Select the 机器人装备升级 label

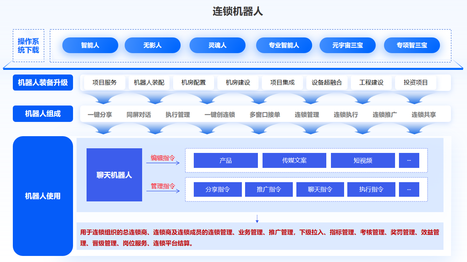(43, 82)
